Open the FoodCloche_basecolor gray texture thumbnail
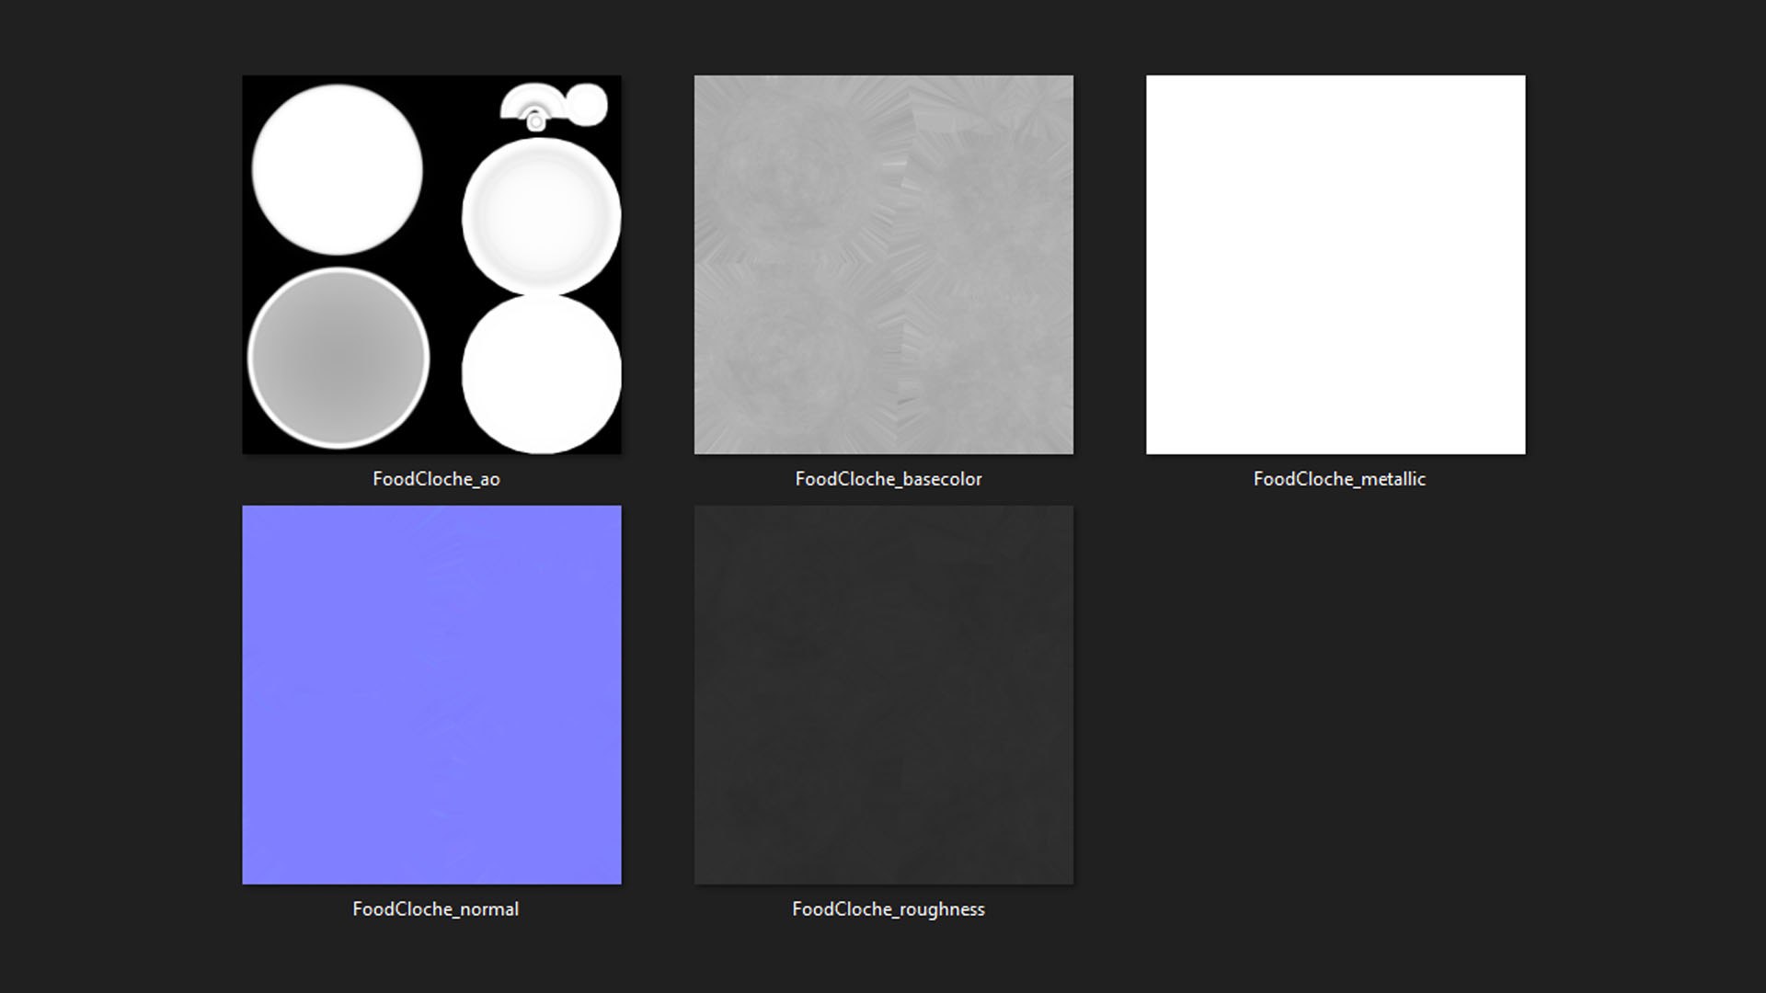Viewport: 1766px width, 993px height. click(883, 265)
